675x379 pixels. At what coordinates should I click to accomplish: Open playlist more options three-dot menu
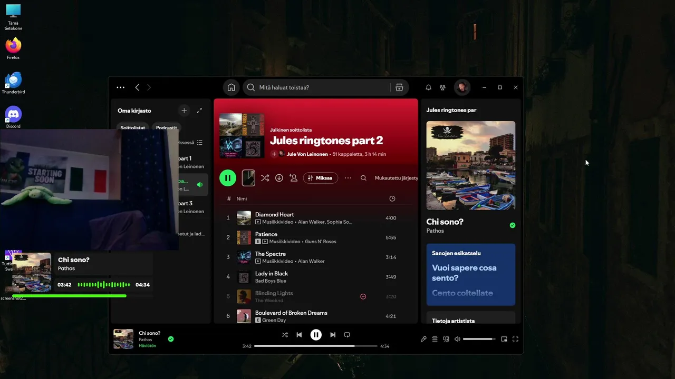point(348,178)
